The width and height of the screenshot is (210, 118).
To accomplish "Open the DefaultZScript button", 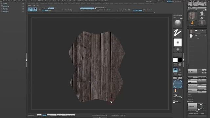I will pos(177,1).
